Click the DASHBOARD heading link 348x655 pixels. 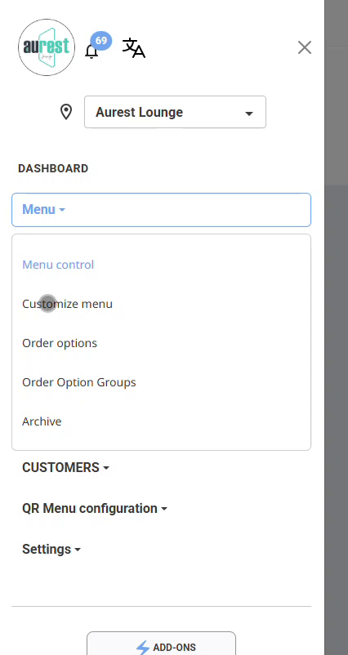tap(53, 168)
